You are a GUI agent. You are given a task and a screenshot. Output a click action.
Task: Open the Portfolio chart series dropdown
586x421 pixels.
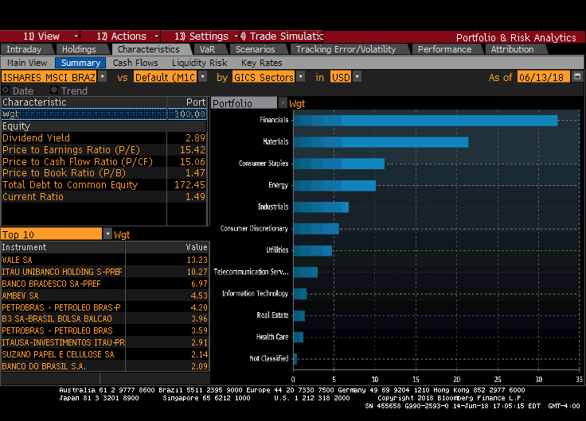283,103
